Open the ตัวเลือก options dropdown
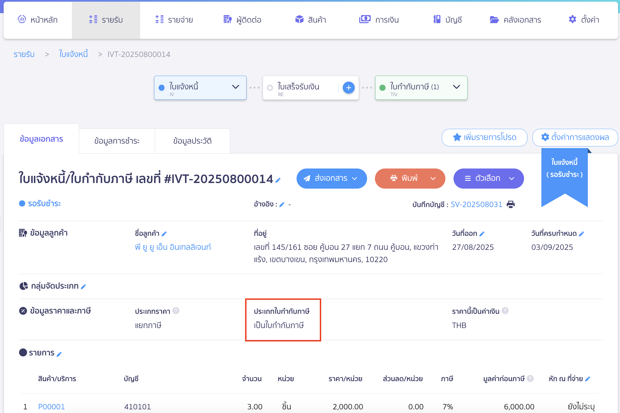This screenshot has height=413, width=620. pyautogui.click(x=489, y=179)
